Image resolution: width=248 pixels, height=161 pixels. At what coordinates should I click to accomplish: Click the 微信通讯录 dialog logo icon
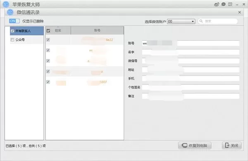coord(10,12)
